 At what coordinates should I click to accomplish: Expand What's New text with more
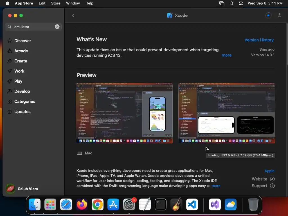point(226,55)
